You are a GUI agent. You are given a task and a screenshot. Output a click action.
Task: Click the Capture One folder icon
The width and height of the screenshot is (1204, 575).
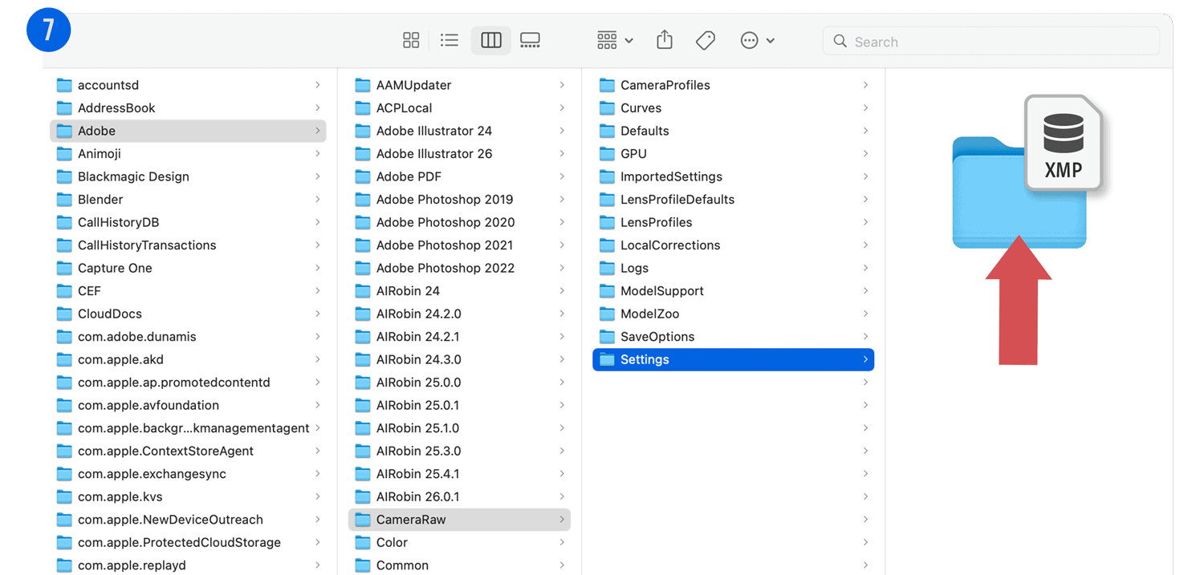click(65, 268)
